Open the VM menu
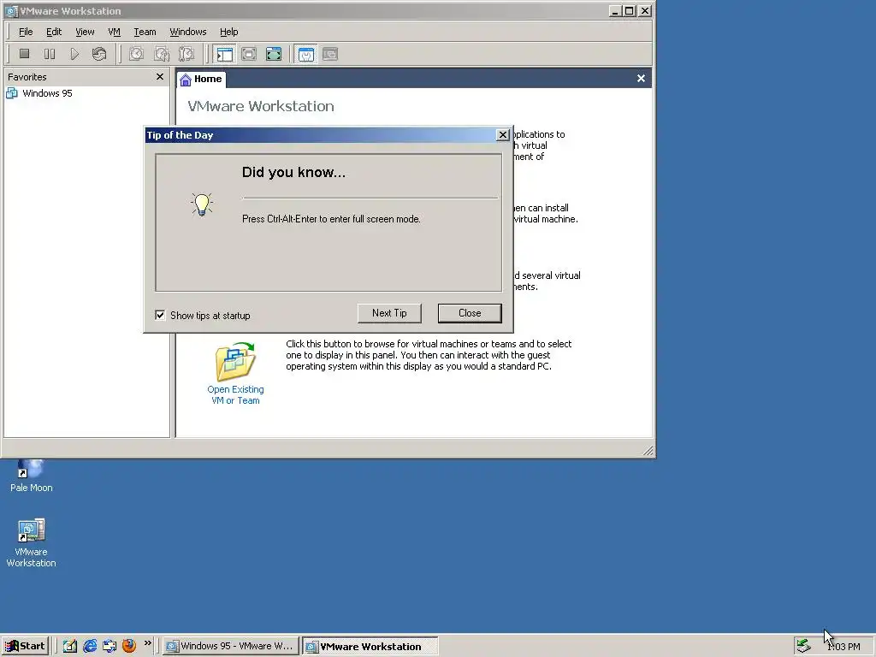This screenshot has height=657, width=876. coord(114,32)
